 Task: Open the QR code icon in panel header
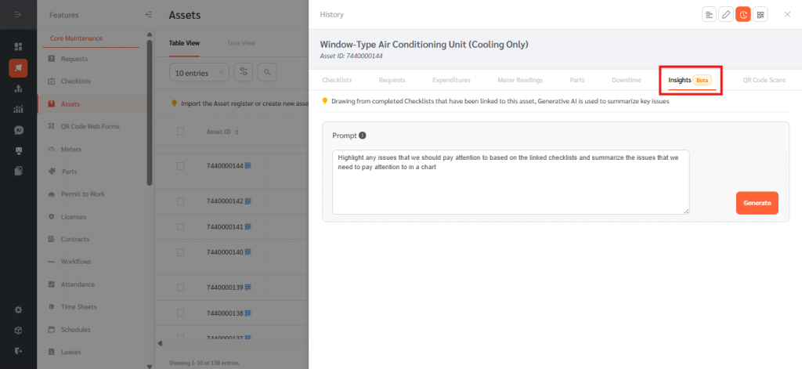click(x=760, y=15)
